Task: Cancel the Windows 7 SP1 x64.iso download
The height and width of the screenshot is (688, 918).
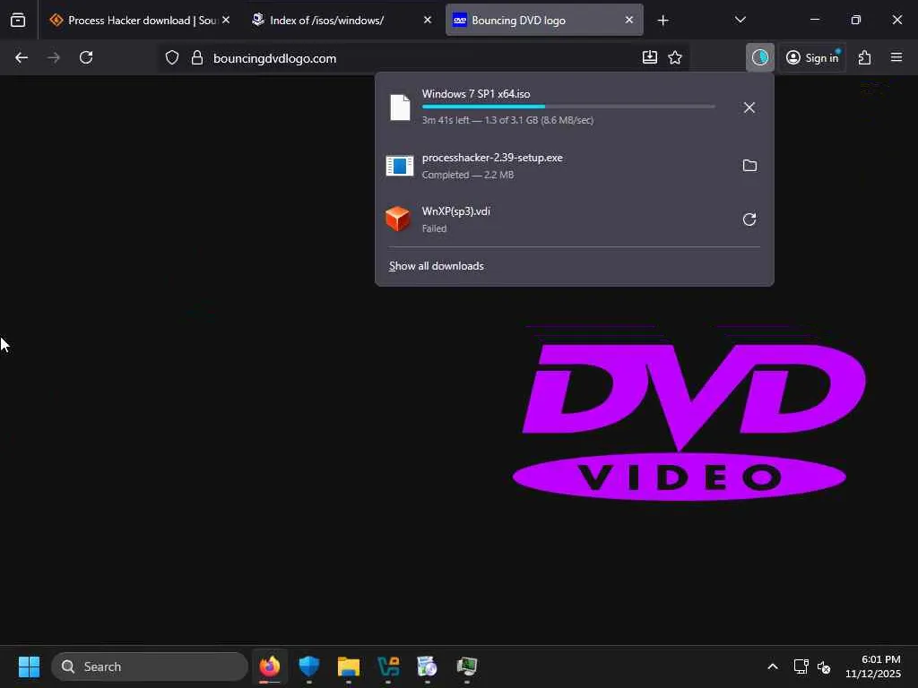Action: (x=749, y=107)
